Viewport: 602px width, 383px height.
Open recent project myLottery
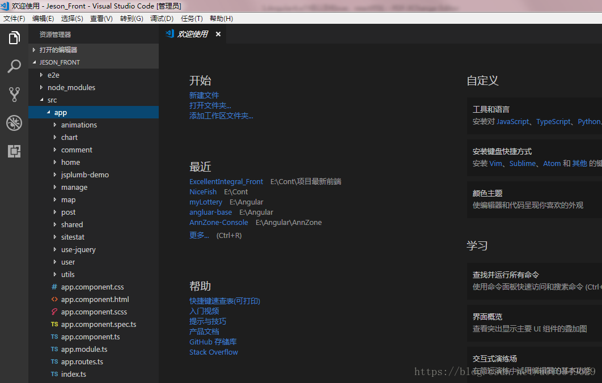[206, 202]
